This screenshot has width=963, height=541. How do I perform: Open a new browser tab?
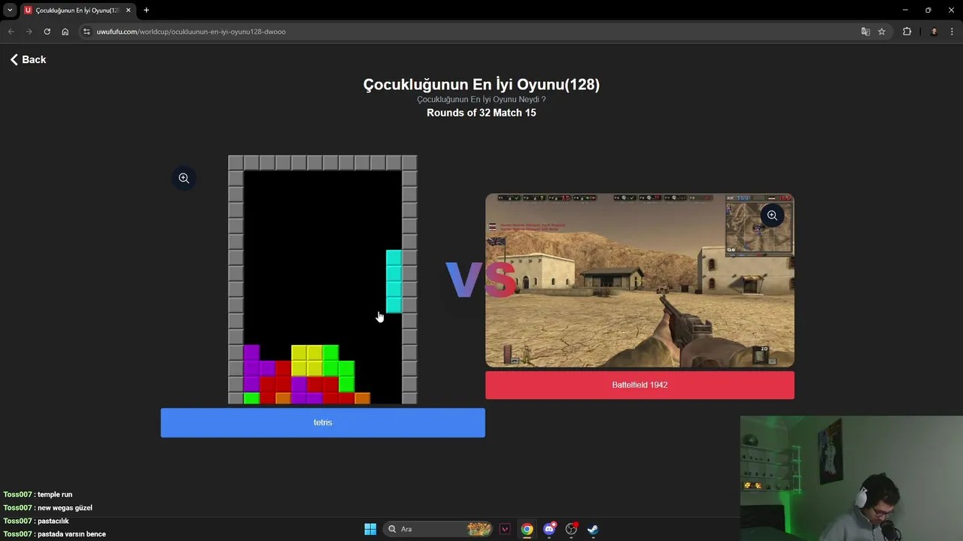[x=146, y=11]
